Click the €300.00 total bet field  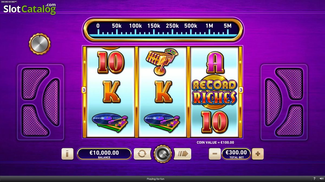(236, 154)
